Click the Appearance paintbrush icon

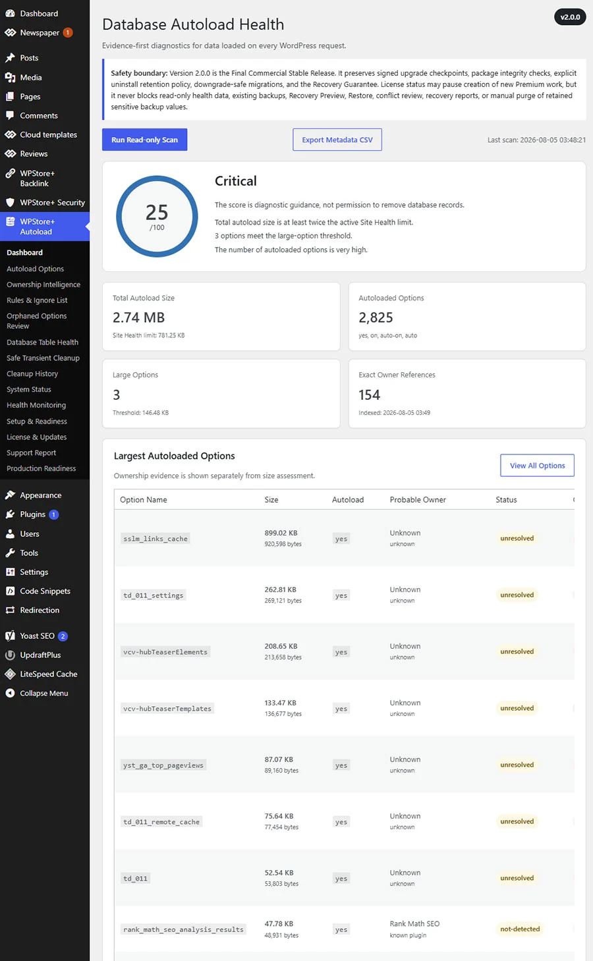[10, 495]
